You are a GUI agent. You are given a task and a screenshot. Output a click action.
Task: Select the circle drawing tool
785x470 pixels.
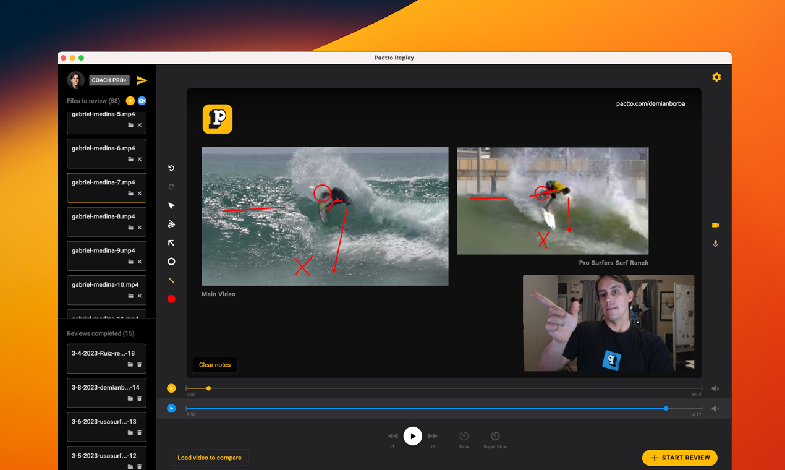tap(171, 262)
